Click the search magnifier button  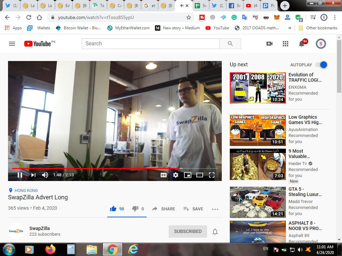coord(230,44)
